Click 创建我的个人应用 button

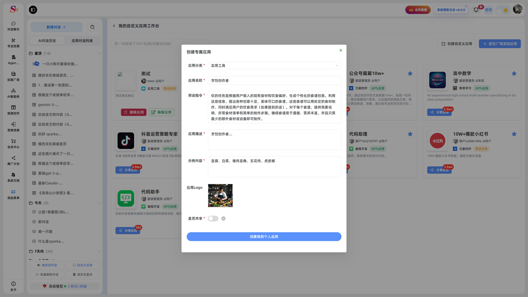264,236
